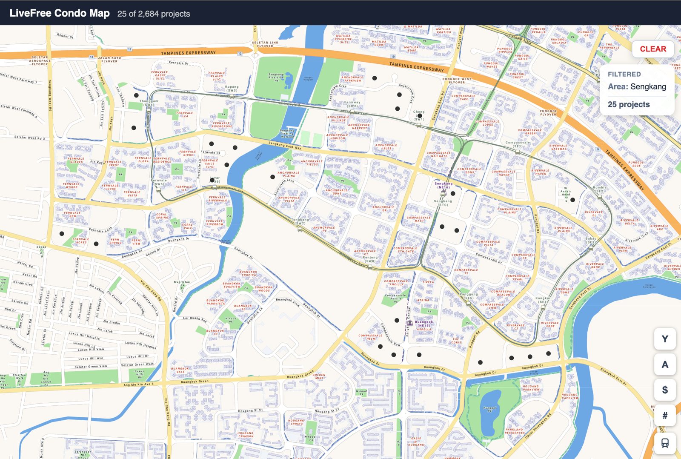The height and width of the screenshot is (459, 681).
Task: Click the Punggol Pk label in the park
Action: pyautogui.click(x=489, y=409)
